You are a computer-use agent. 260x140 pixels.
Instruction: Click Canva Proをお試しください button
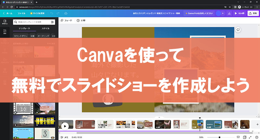[199, 13]
